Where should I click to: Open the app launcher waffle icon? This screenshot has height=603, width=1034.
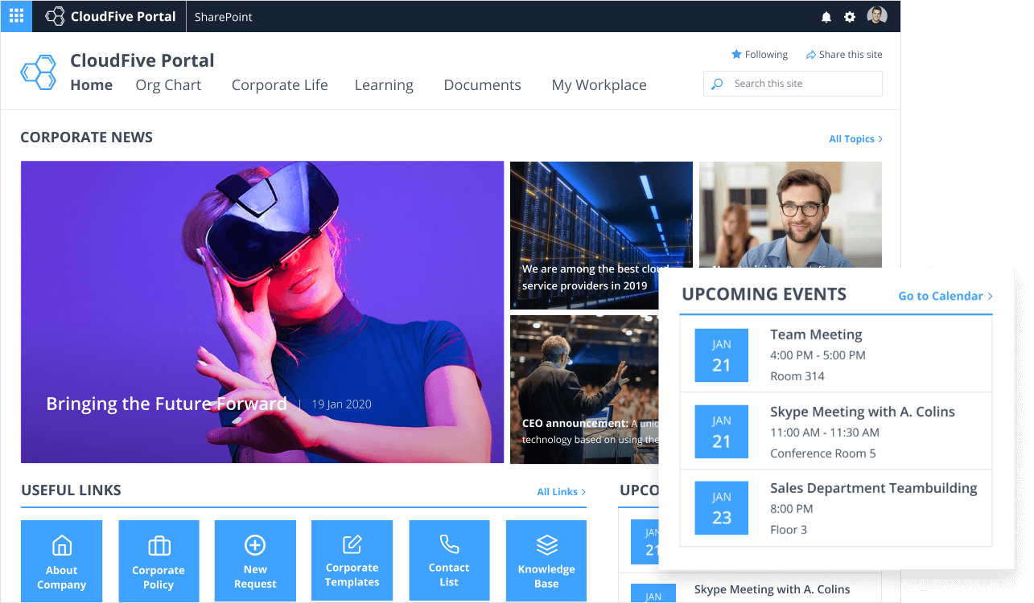coord(16,16)
